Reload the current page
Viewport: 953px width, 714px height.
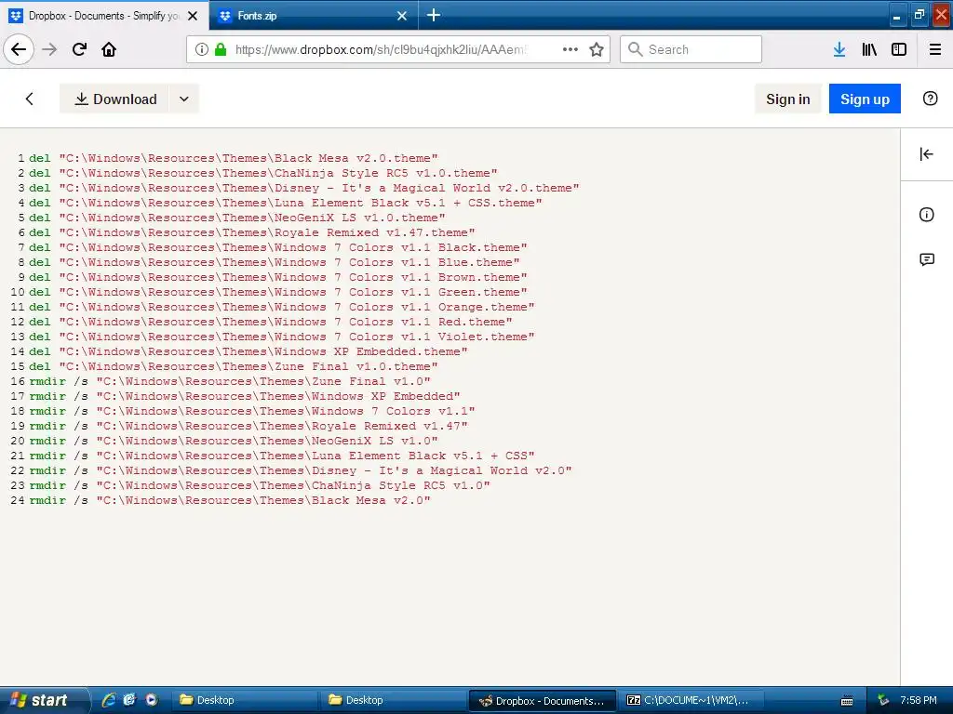point(79,49)
